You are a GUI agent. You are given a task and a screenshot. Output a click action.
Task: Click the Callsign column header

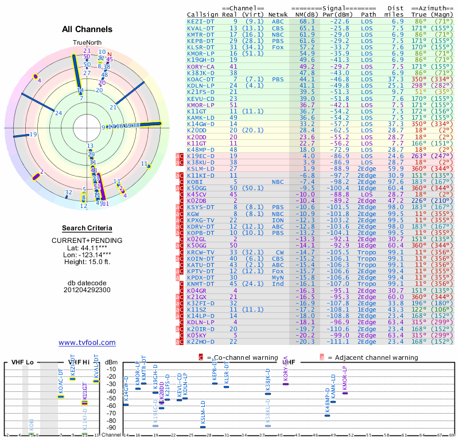pyautogui.click(x=203, y=15)
